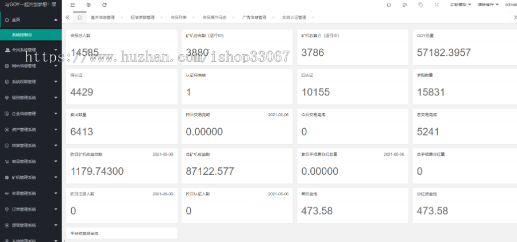Switch to the 广告信息管理 tab
517x242 pixels.
click(254, 17)
